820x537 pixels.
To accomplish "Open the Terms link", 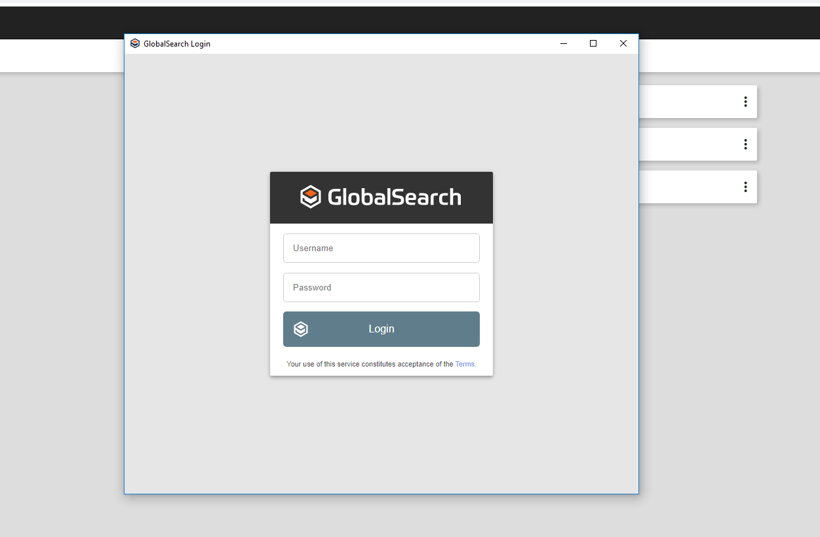I will pos(465,364).
